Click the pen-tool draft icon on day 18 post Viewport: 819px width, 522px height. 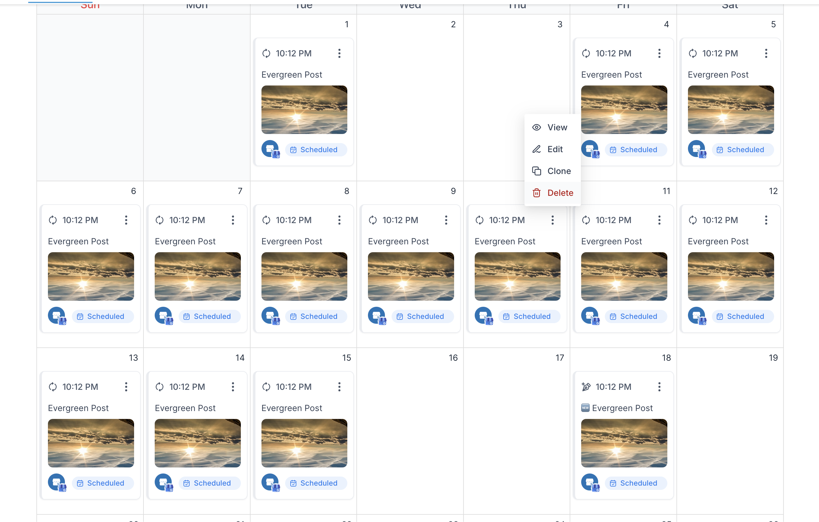[x=586, y=387]
